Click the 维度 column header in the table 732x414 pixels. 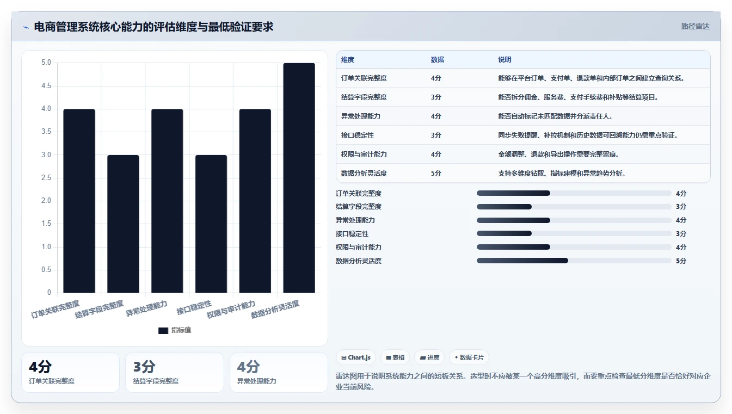point(348,60)
